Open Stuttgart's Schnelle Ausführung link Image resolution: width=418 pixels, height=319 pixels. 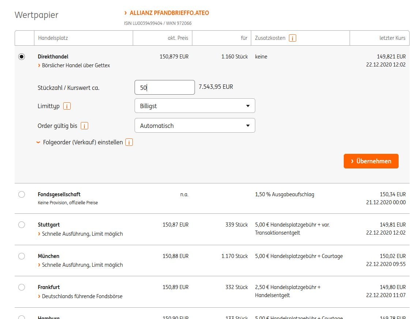(x=82, y=234)
